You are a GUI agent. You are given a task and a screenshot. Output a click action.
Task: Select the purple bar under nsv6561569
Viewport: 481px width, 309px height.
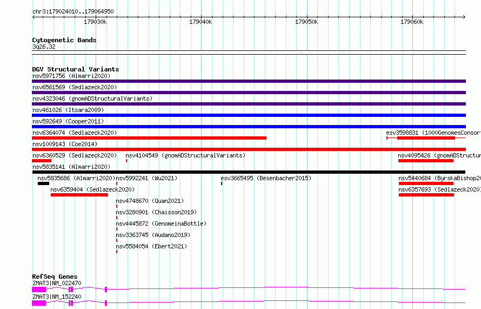pos(249,93)
